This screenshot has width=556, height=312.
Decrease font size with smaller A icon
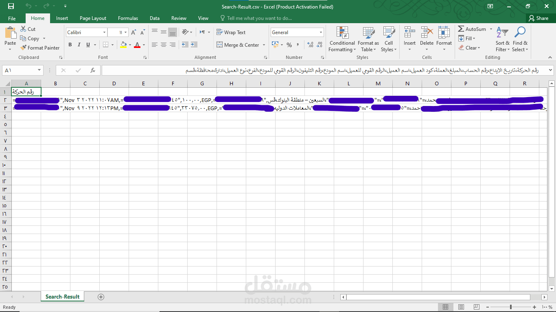click(x=143, y=32)
